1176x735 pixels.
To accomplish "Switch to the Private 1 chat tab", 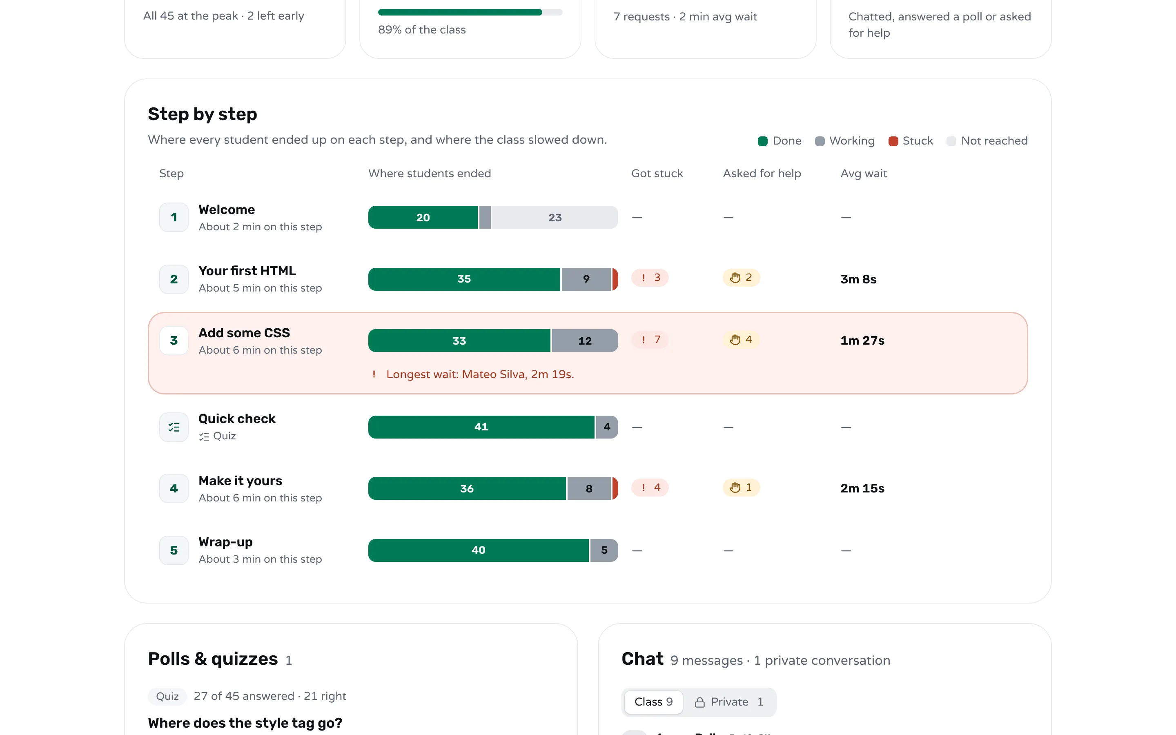I will click(x=729, y=702).
